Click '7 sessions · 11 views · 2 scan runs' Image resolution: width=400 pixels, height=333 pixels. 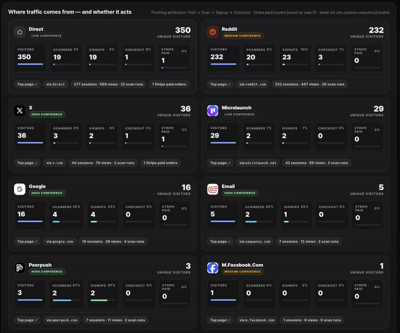[115, 320]
